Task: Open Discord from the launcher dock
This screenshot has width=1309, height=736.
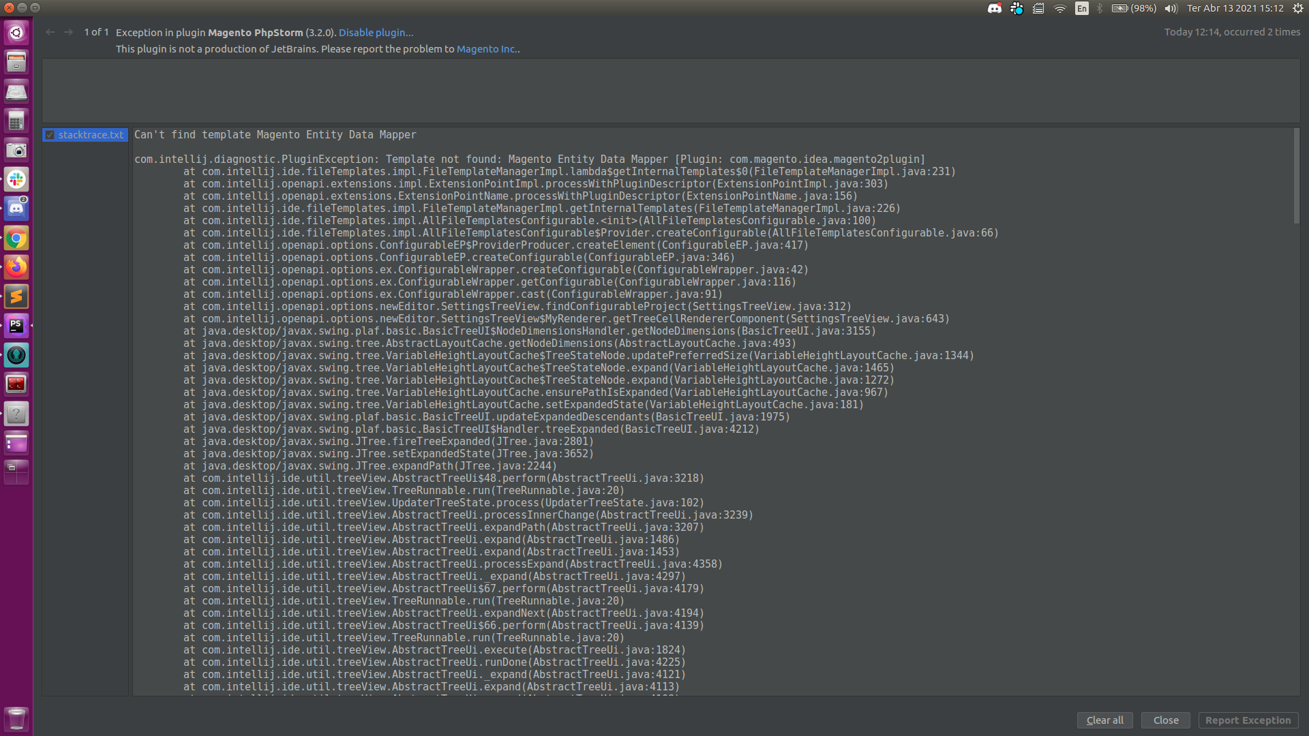Action: click(16, 209)
